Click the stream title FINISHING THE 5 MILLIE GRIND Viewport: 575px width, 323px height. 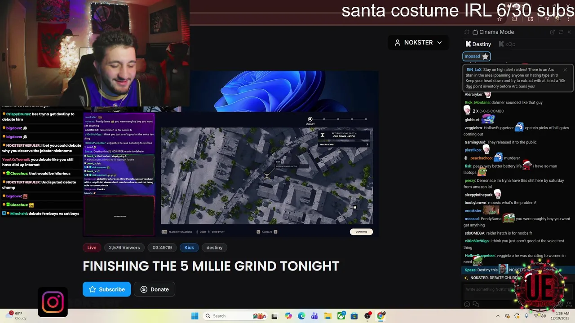[211, 266]
